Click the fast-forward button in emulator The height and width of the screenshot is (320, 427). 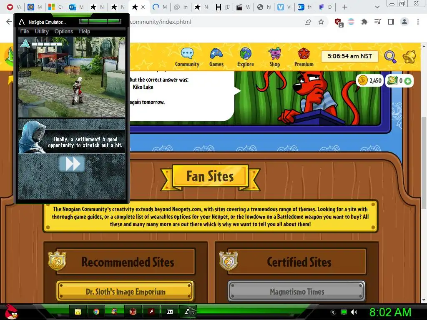(x=72, y=164)
